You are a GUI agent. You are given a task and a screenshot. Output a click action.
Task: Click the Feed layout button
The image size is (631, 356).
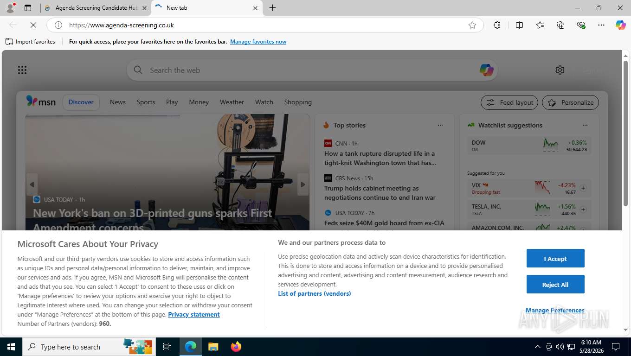coord(509,102)
